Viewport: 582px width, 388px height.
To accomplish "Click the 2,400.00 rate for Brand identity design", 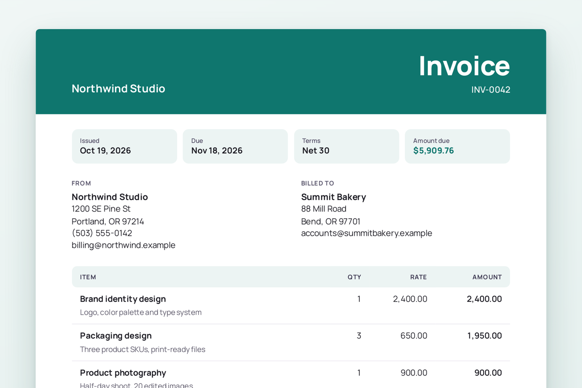I will [410, 299].
